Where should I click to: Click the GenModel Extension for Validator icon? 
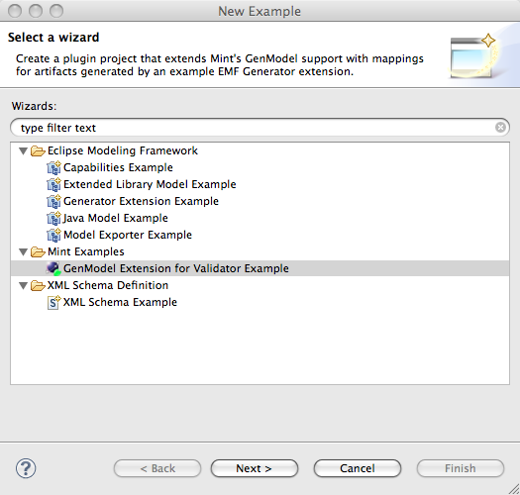tap(53, 268)
